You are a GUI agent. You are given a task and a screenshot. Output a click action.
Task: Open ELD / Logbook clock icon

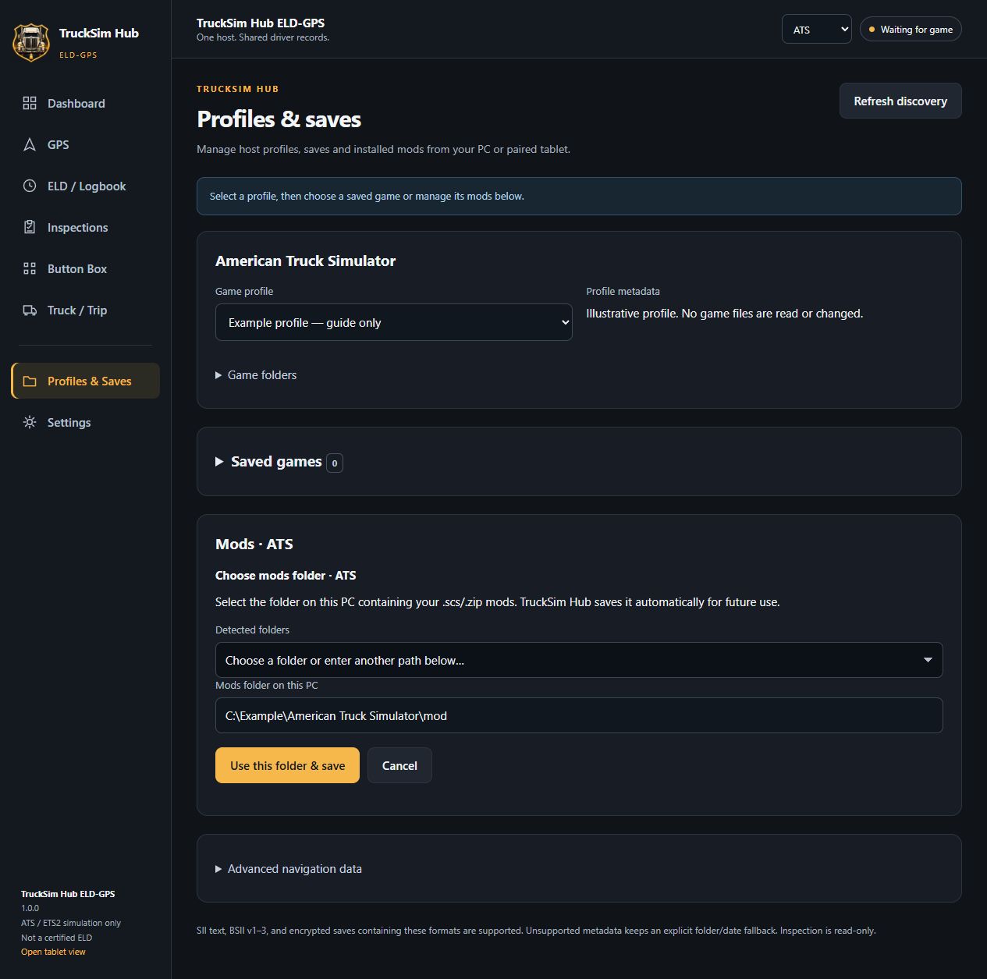30,186
